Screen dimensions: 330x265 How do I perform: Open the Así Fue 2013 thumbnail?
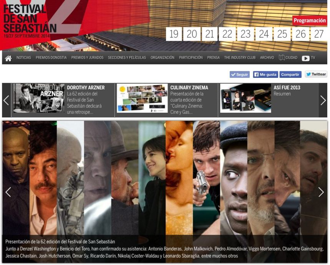245,98
